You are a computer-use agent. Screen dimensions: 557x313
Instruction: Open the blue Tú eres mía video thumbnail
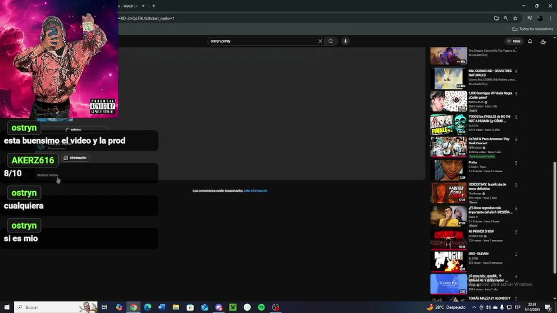(x=449, y=284)
